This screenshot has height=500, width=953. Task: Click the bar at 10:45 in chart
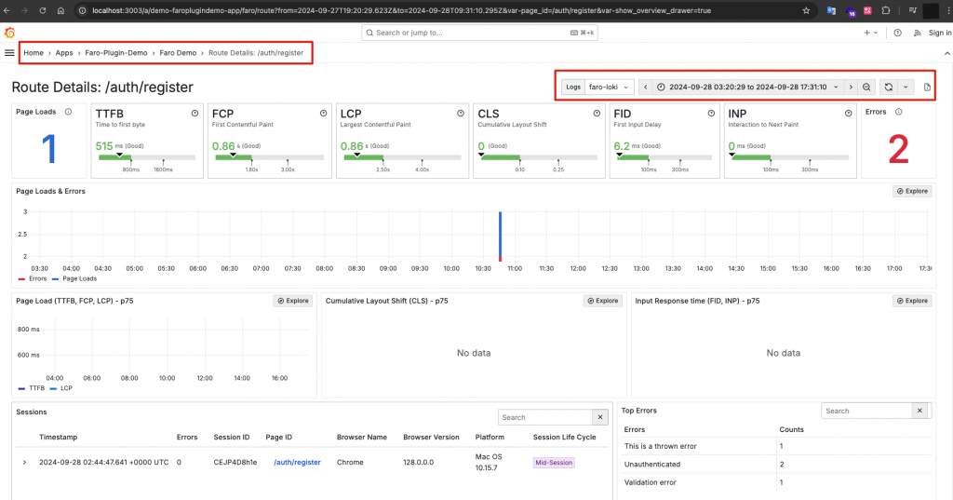pos(500,236)
